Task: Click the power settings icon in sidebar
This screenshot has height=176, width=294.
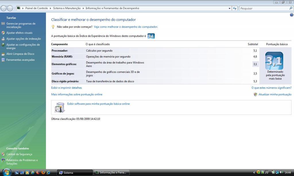Action: 3,45
